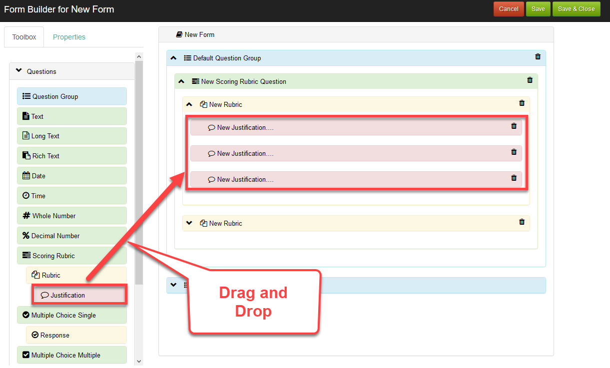Expand the collapsed bottom question group chevron
610x368 pixels.
click(173, 285)
